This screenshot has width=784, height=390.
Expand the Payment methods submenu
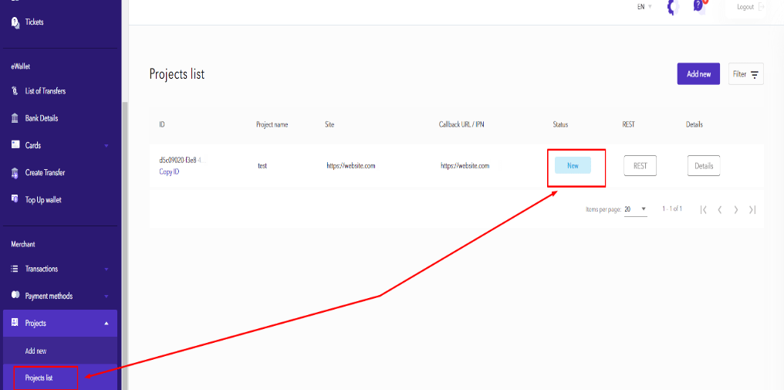106,297
